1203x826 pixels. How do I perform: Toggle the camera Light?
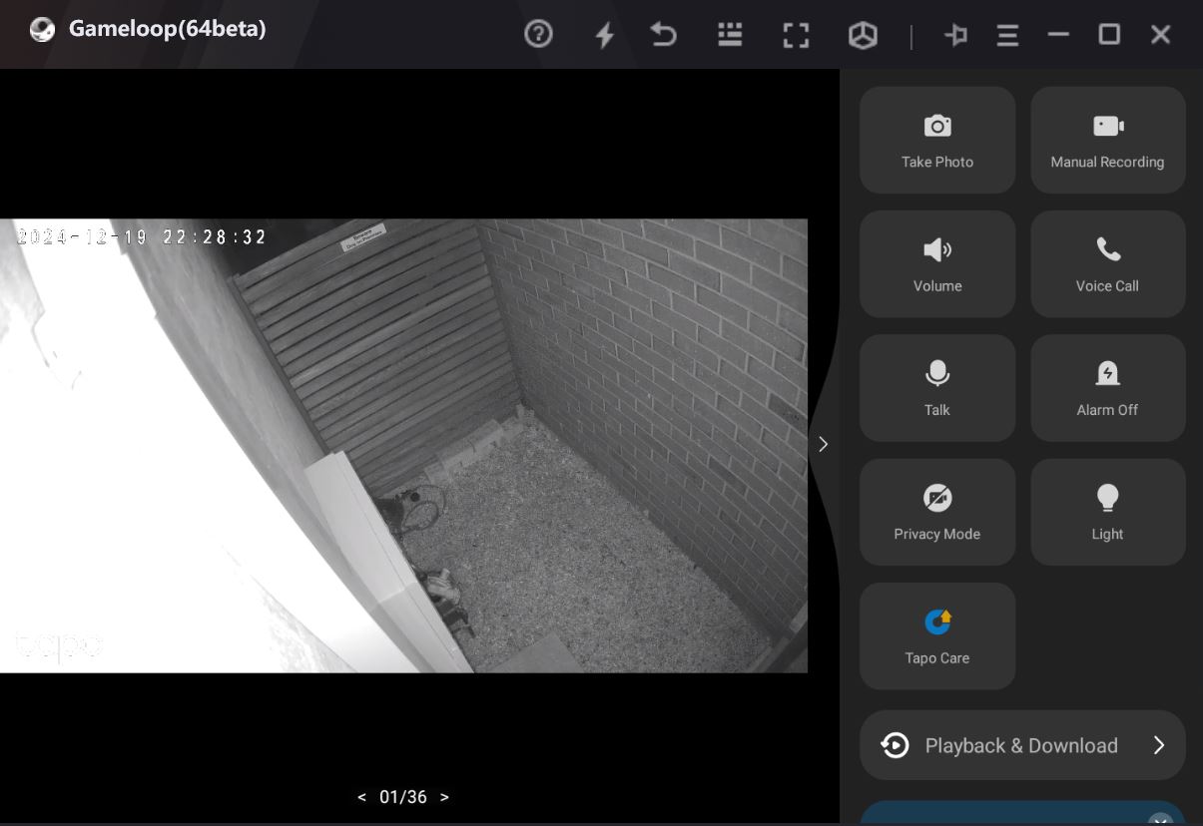click(1107, 512)
